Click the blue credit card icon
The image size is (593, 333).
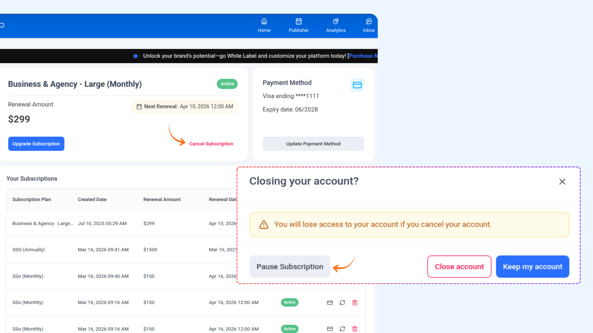(x=357, y=85)
